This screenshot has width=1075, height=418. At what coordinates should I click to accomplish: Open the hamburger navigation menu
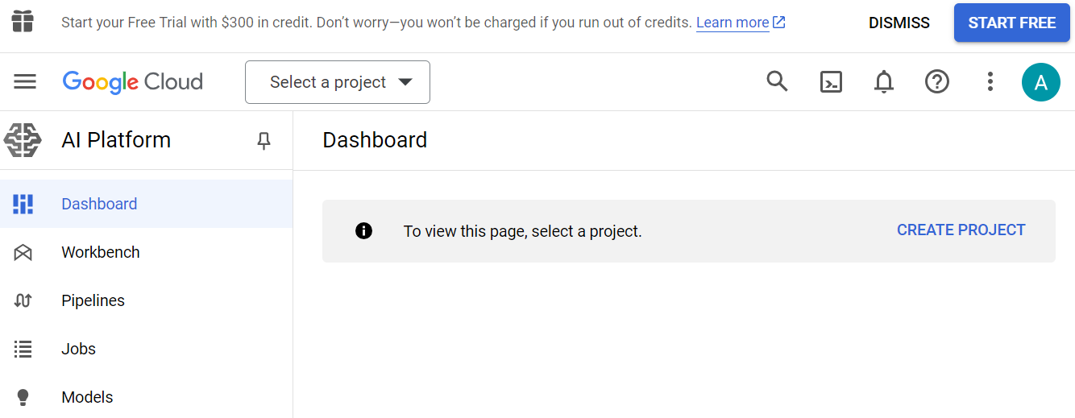(25, 81)
